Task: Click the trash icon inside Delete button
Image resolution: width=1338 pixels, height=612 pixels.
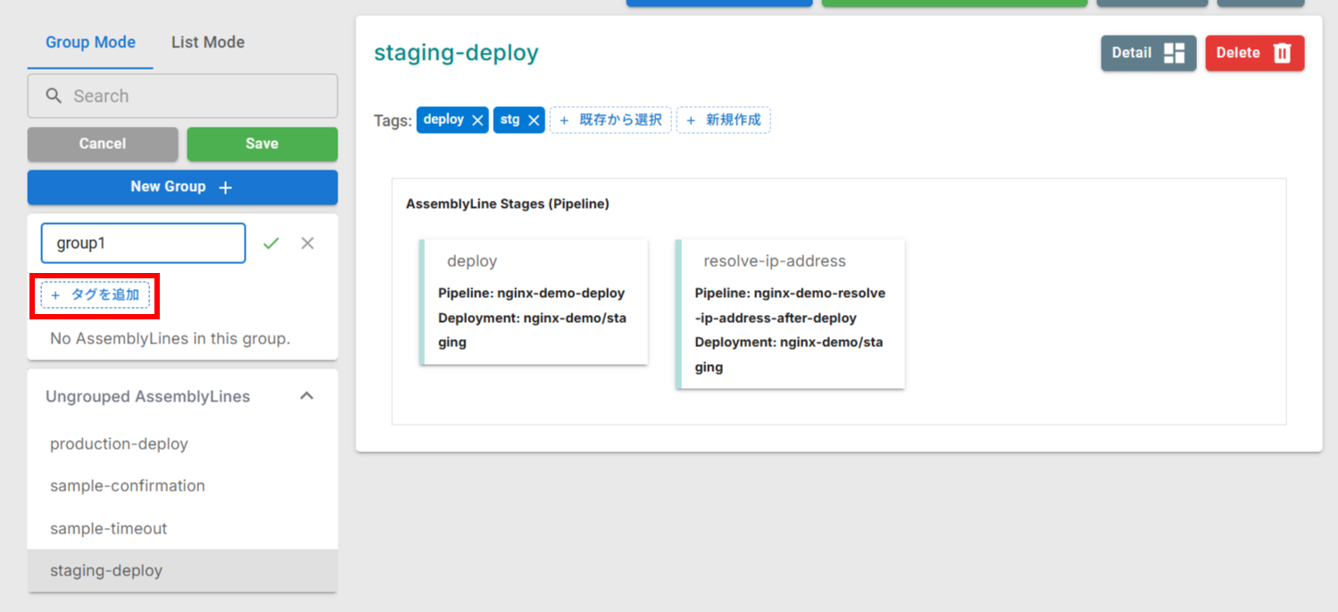Action: [x=1280, y=52]
